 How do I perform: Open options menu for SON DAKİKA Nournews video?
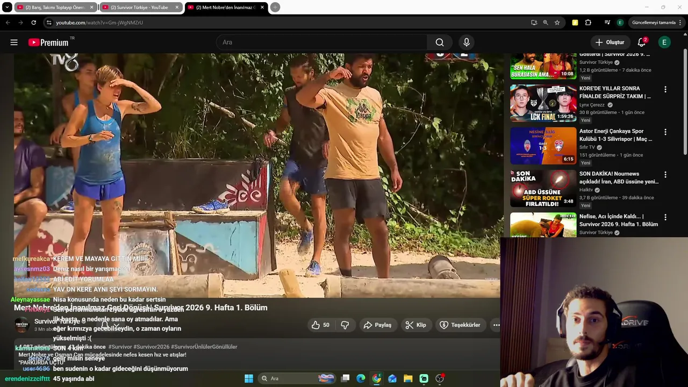[x=665, y=175]
